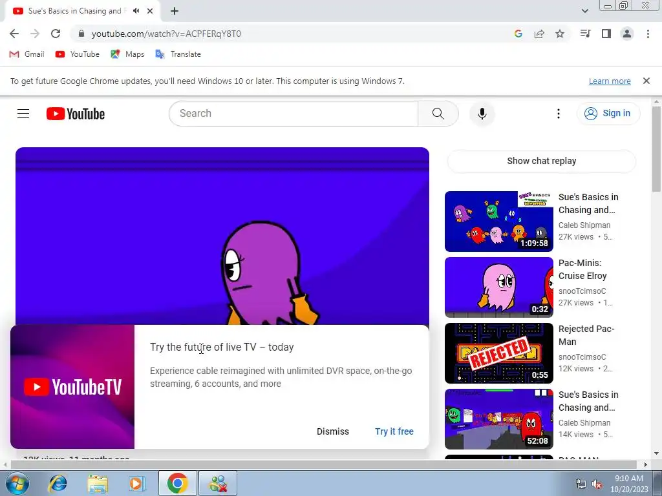Reload the page with the refresh icon
Image resolution: width=662 pixels, height=496 pixels.
tap(56, 34)
